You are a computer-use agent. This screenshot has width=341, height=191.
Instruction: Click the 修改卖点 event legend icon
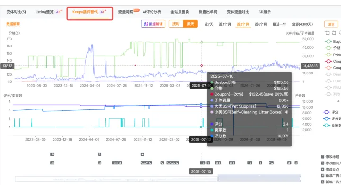point(323,169)
